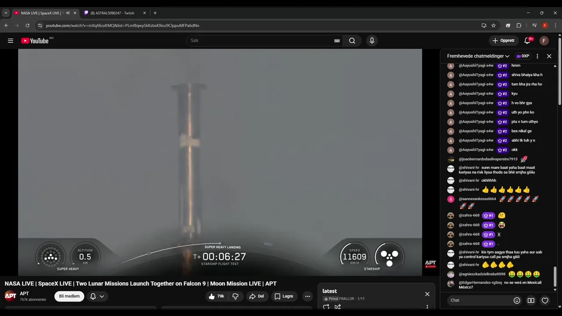Open emoji picker in chat box
This screenshot has height=316, width=562.
pyautogui.click(x=517, y=300)
